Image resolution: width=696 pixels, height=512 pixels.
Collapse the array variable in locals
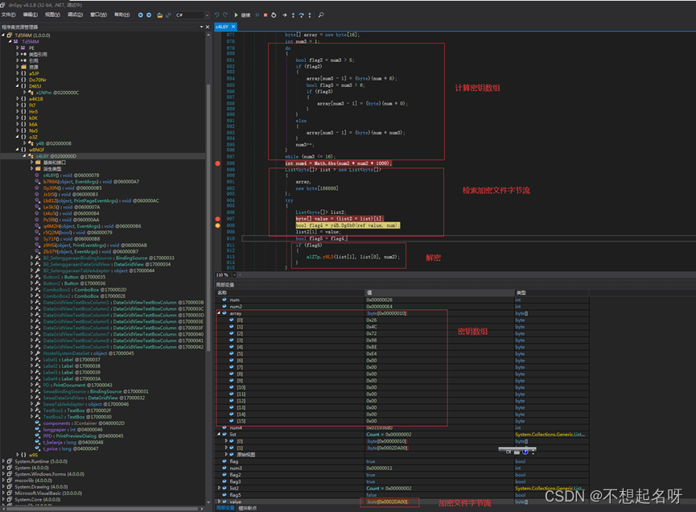pyautogui.click(x=220, y=313)
